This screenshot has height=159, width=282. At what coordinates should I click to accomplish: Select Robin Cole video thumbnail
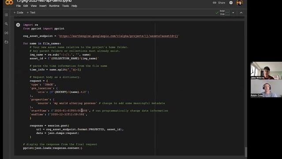coord(266,88)
